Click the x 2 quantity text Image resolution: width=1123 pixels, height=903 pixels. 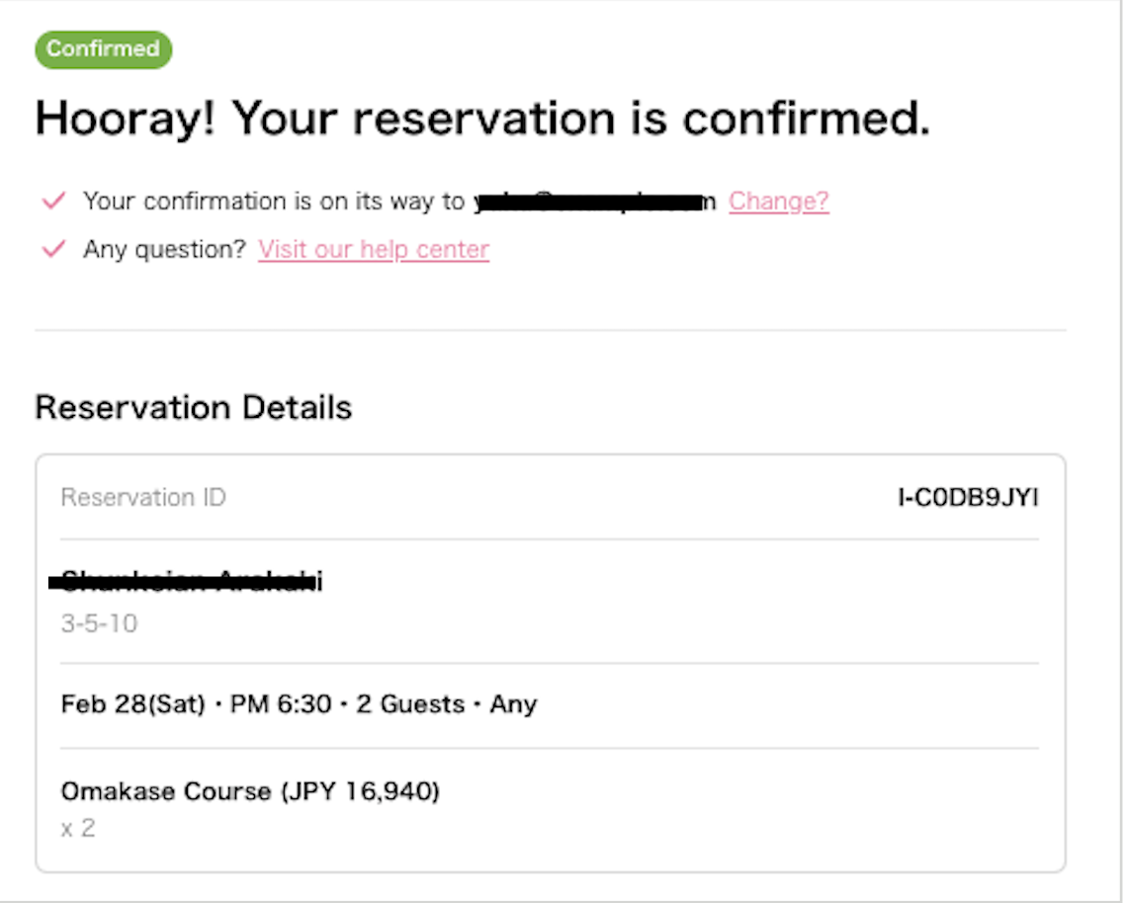78,828
